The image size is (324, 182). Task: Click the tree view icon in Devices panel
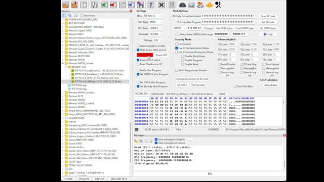tap(64, 16)
